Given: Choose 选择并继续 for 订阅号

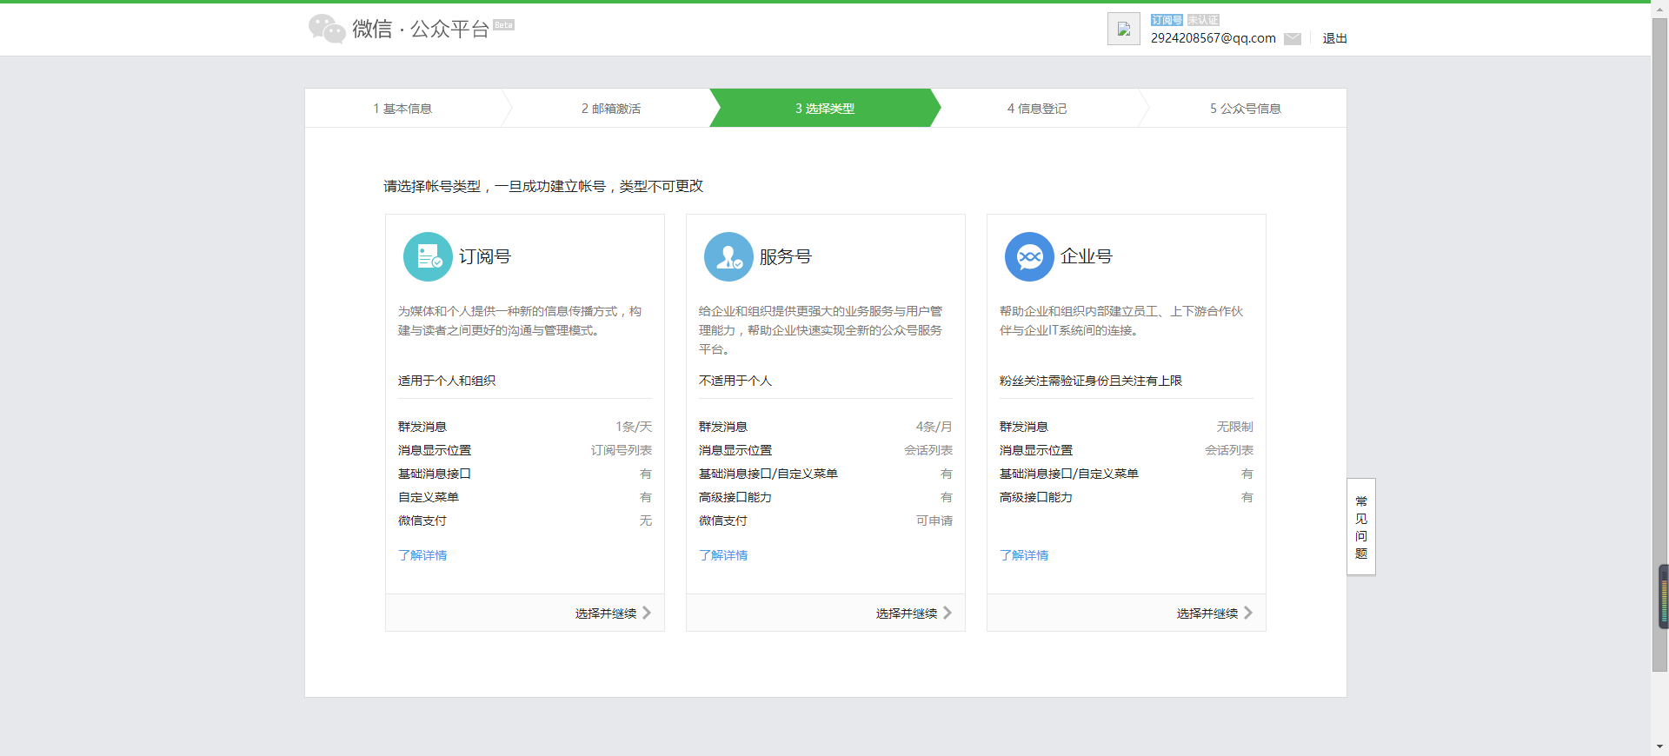Looking at the screenshot, I should click(606, 613).
